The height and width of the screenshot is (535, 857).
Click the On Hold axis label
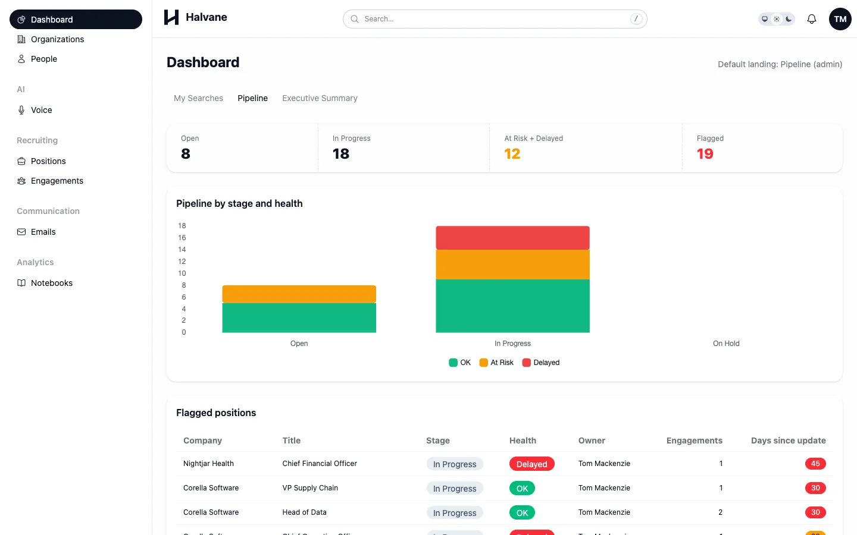(726, 344)
